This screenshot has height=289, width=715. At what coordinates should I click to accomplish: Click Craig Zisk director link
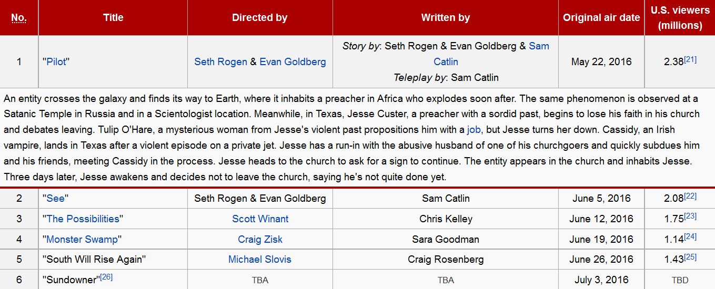(x=260, y=240)
